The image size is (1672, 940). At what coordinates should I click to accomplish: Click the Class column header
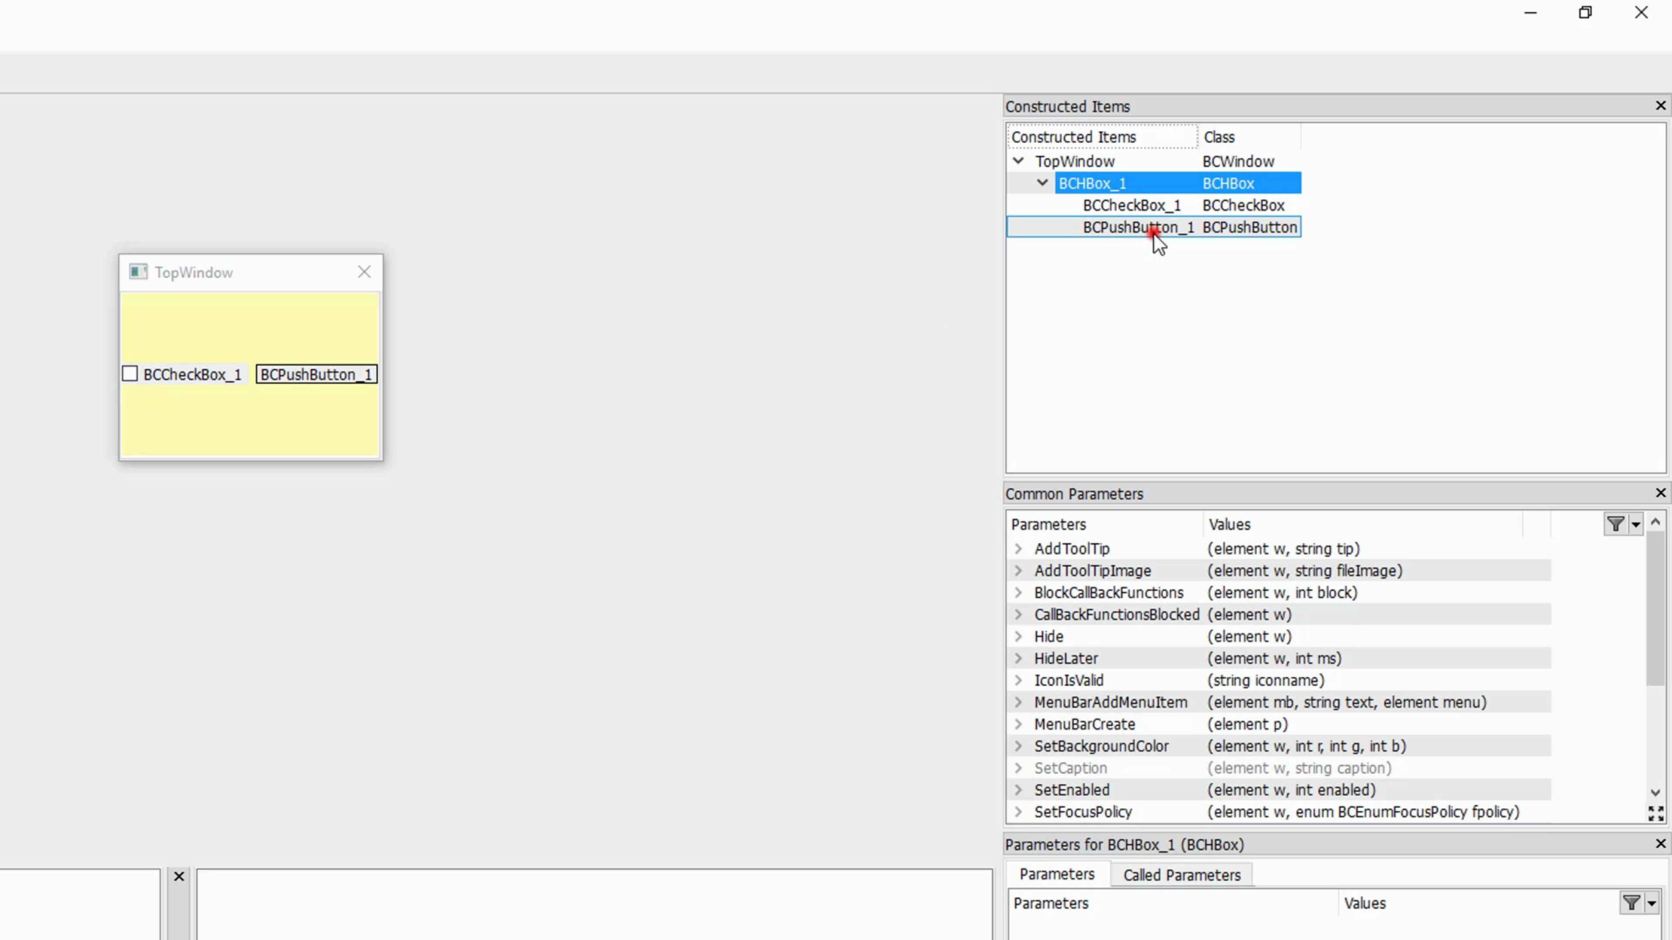pyautogui.click(x=1219, y=138)
